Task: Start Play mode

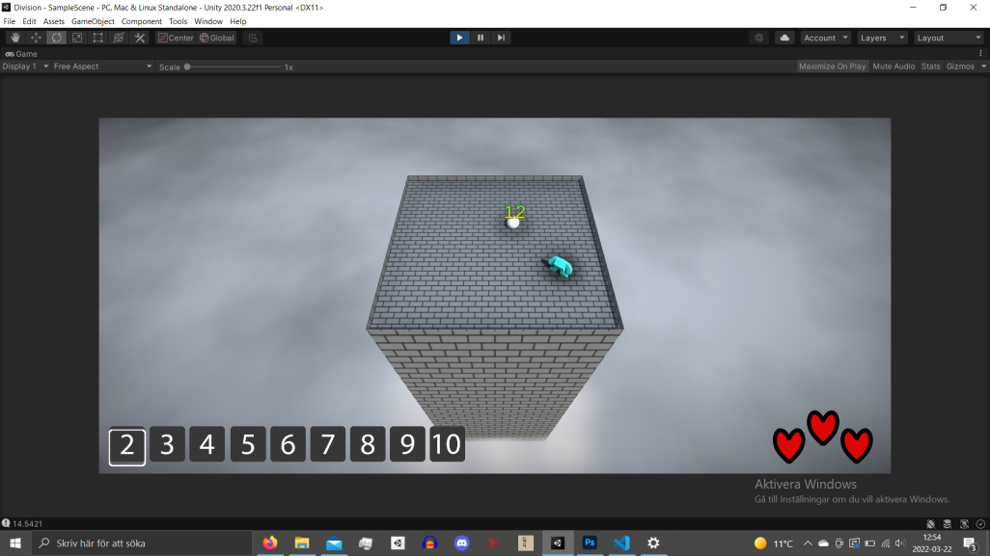Action: point(459,38)
